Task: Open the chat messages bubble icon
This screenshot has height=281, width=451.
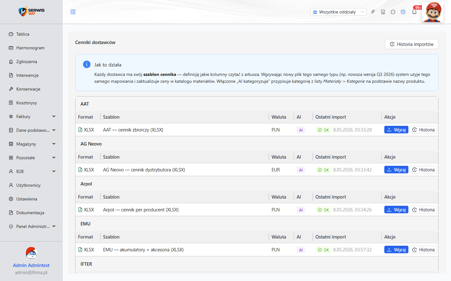Action: click(393, 12)
